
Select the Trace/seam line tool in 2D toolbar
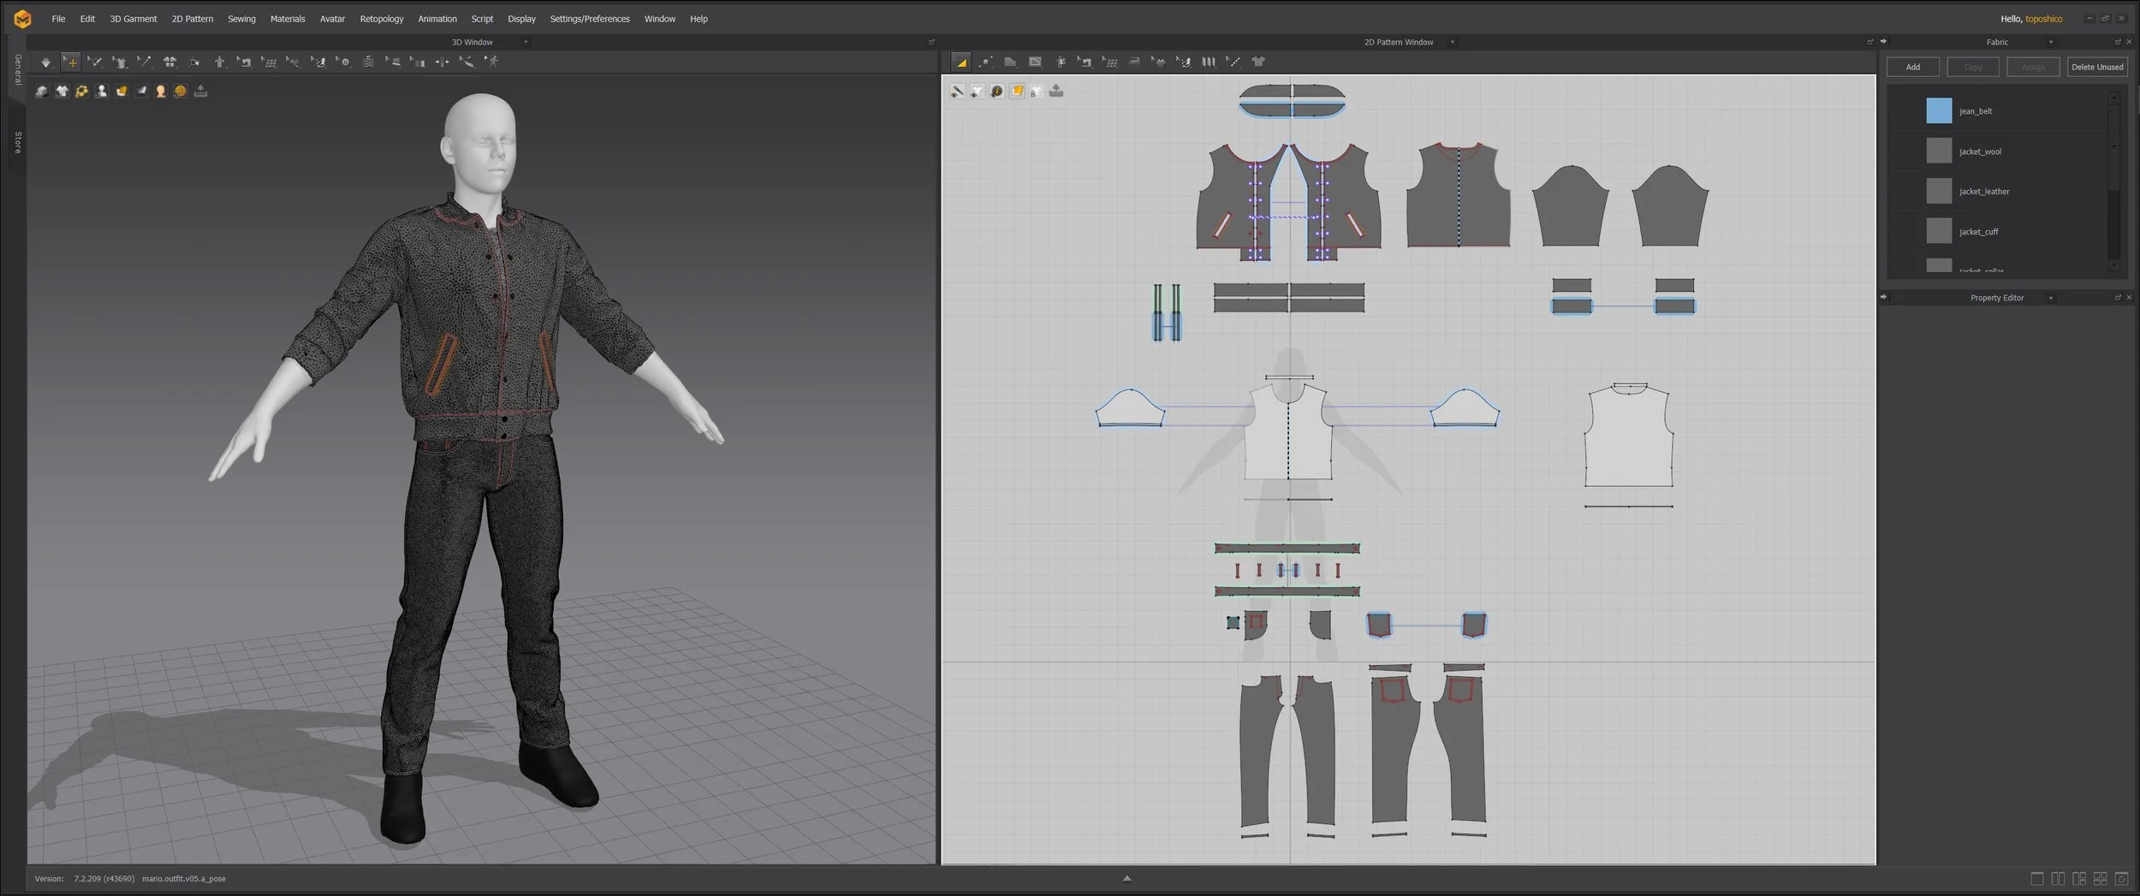click(1233, 62)
